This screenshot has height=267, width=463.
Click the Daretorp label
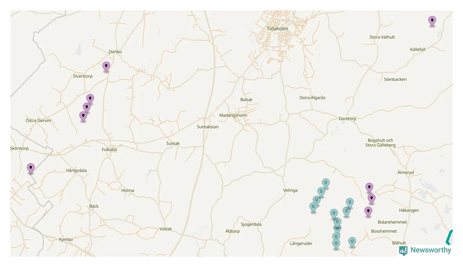347,119
